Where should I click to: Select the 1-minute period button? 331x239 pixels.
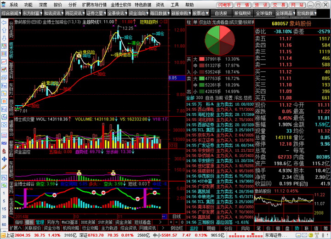tap(4, 193)
